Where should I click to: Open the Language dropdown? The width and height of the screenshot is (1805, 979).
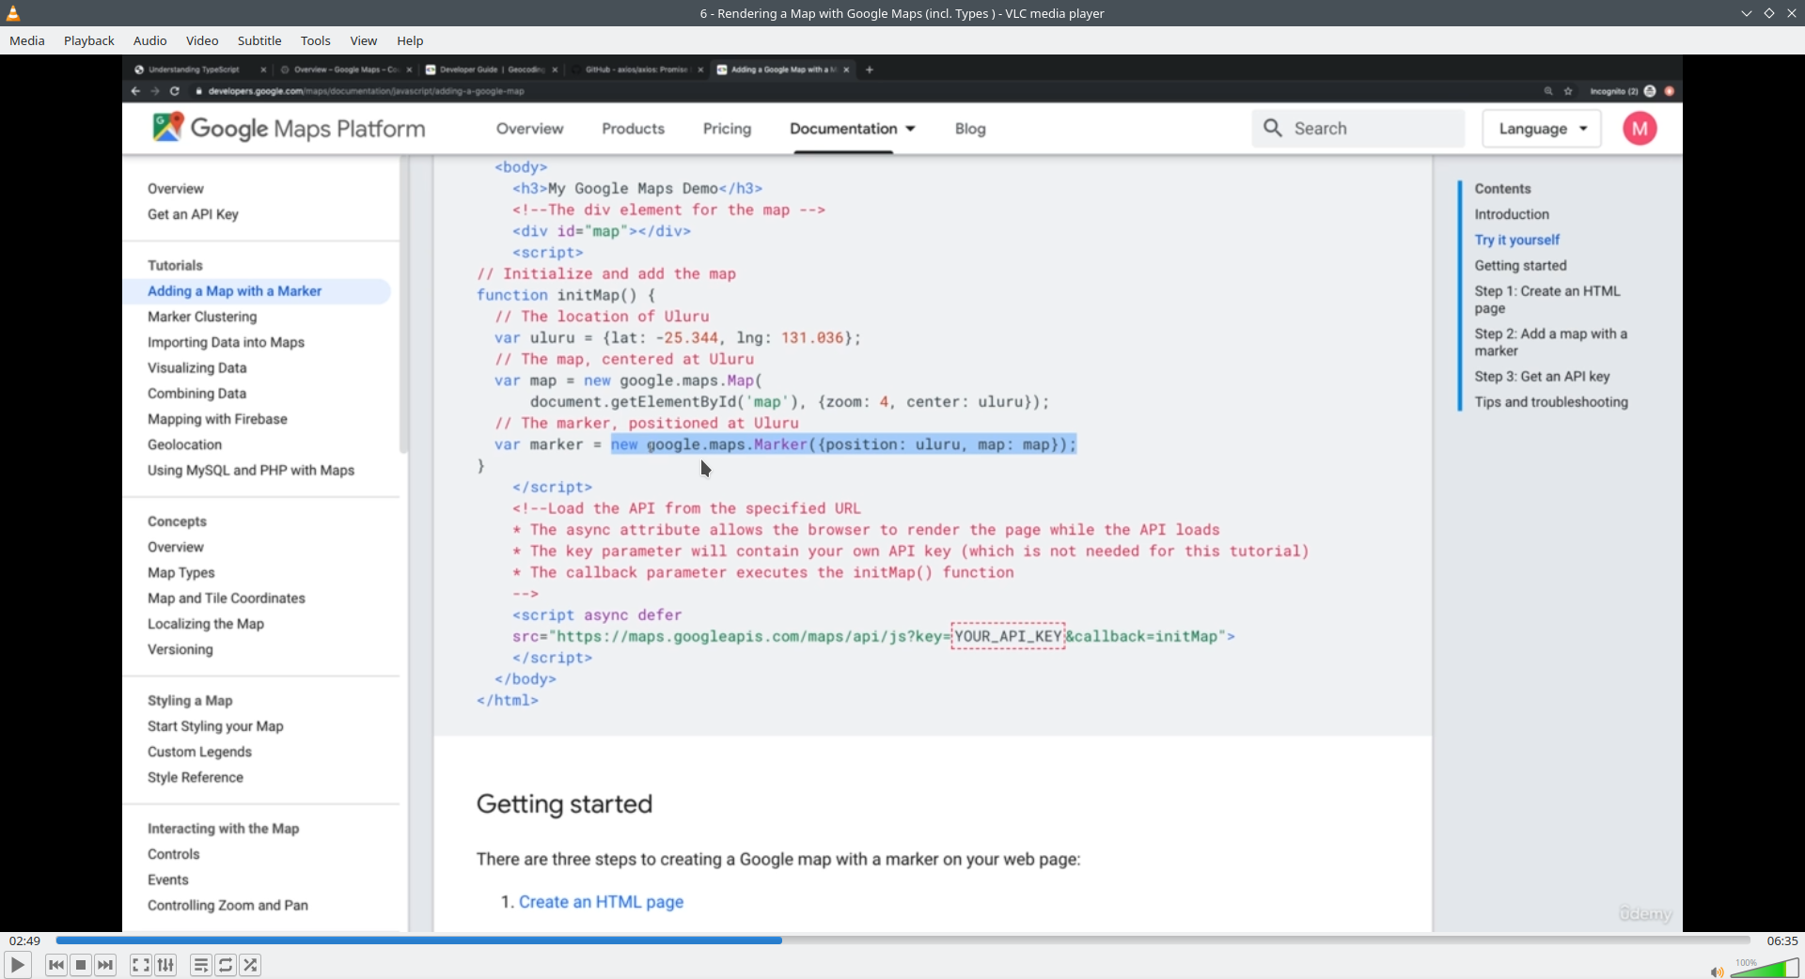pyautogui.click(x=1543, y=129)
